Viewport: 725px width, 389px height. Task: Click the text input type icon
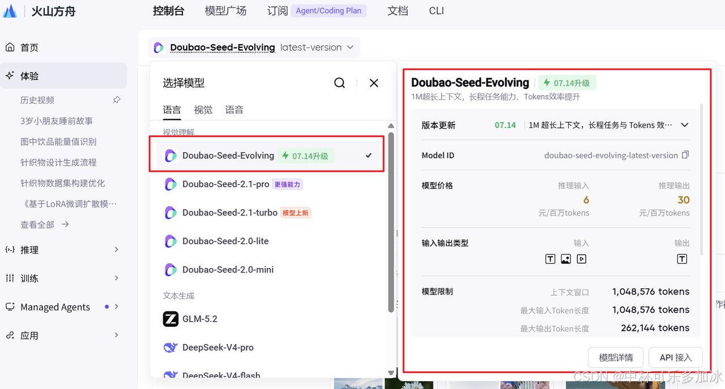pos(550,259)
